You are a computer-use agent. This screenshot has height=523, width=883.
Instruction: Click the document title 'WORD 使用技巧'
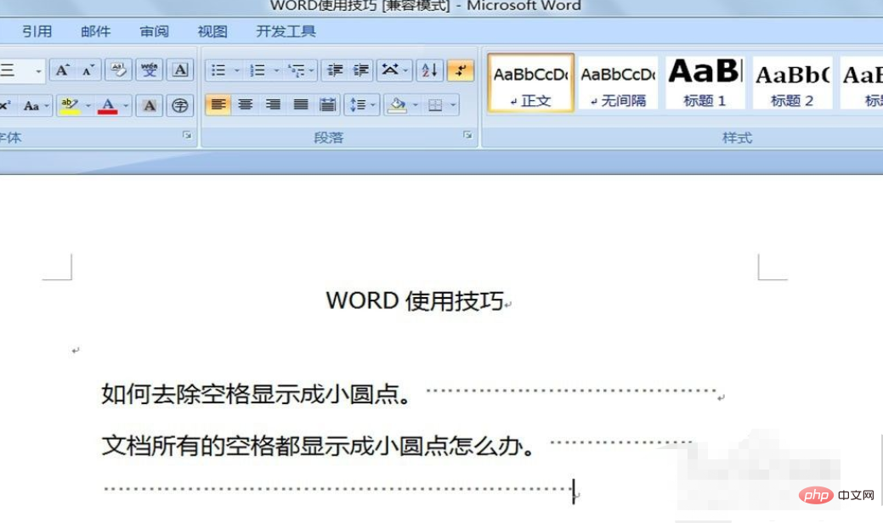[415, 301]
